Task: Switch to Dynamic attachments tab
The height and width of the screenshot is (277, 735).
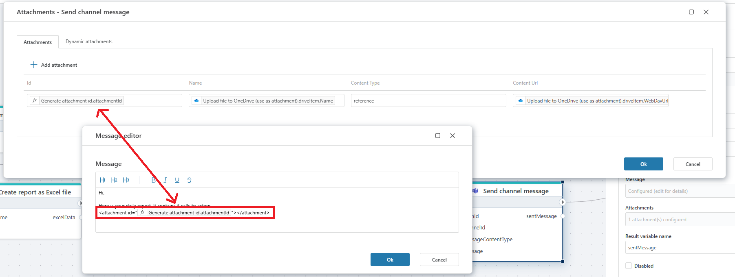Action: click(x=89, y=41)
